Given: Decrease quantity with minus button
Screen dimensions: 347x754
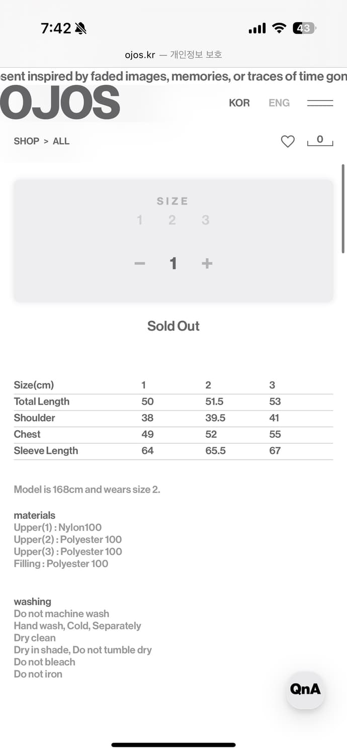Looking at the screenshot, I should pyautogui.click(x=140, y=263).
